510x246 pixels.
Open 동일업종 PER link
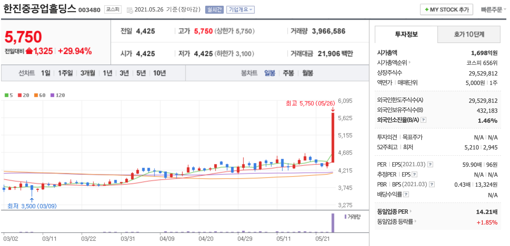click(394, 211)
